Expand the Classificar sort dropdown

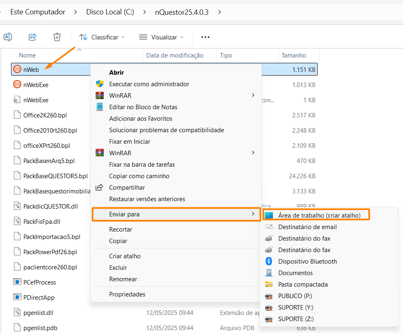coord(102,37)
